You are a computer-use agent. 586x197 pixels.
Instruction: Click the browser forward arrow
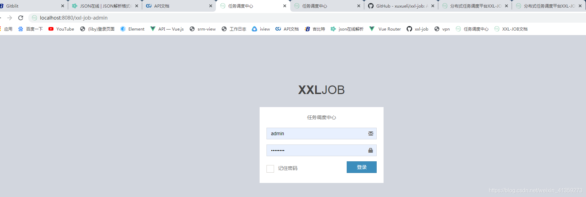click(x=10, y=18)
